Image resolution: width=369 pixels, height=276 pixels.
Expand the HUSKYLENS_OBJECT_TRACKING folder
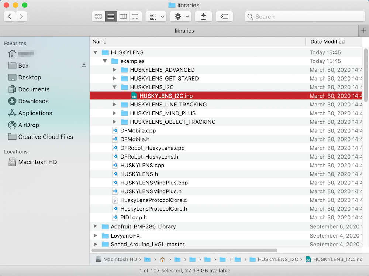114,122
